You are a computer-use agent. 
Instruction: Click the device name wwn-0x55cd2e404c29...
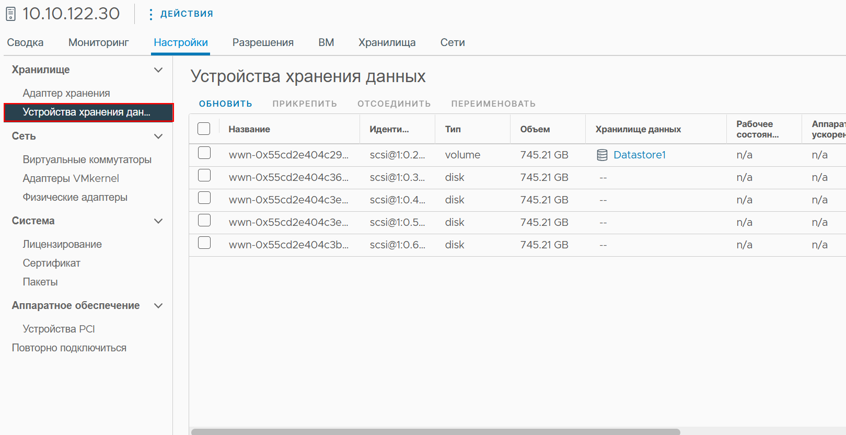288,155
